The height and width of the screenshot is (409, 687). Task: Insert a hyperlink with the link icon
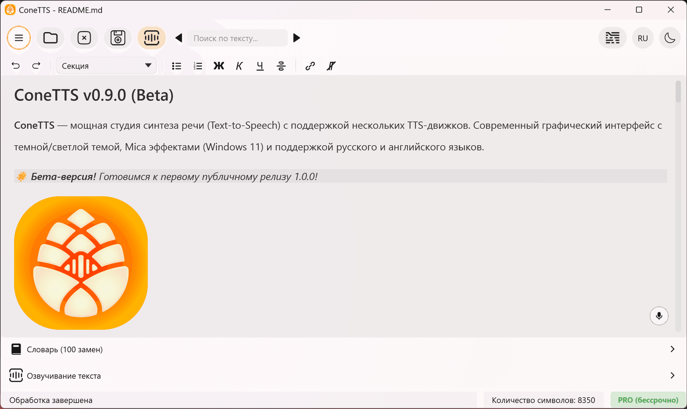310,66
